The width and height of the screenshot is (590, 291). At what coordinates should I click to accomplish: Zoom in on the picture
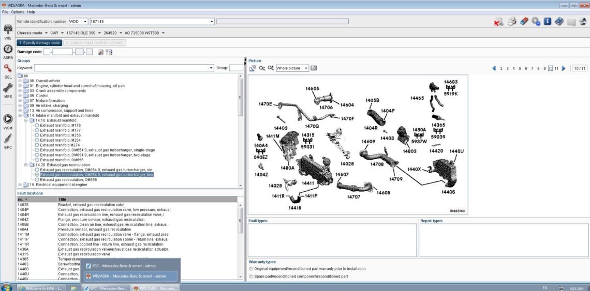271,68
